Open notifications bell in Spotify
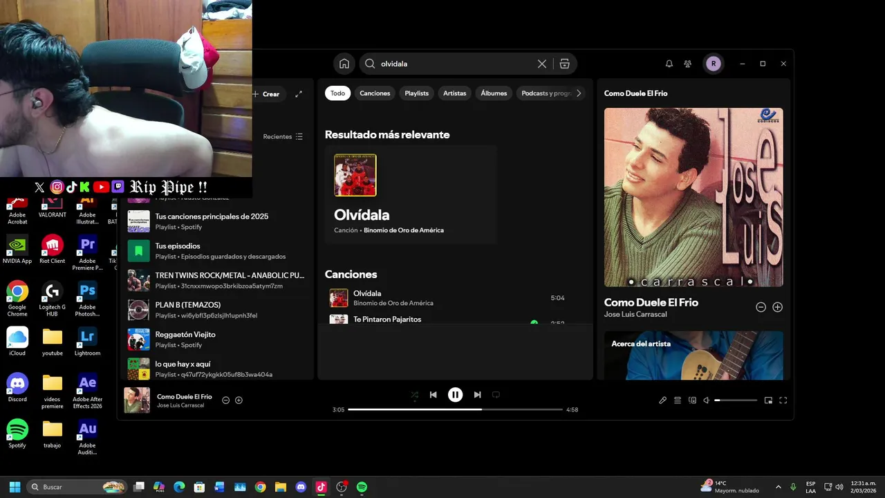The width and height of the screenshot is (885, 498). [x=669, y=64]
